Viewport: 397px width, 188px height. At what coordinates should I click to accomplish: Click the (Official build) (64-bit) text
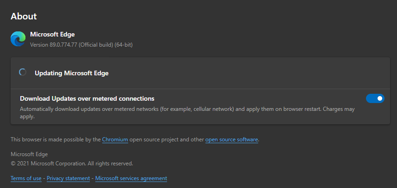105,45
